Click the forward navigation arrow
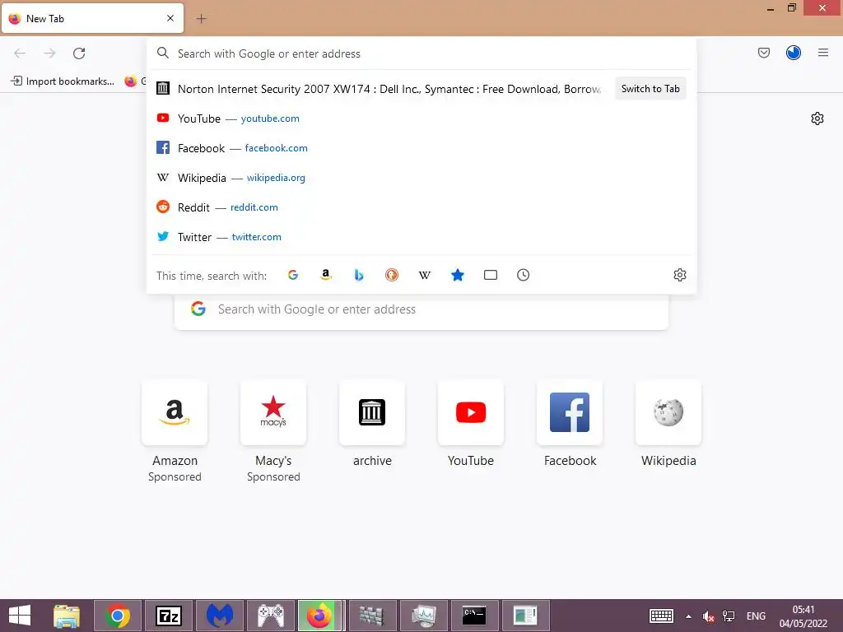The image size is (843, 632). [49, 53]
